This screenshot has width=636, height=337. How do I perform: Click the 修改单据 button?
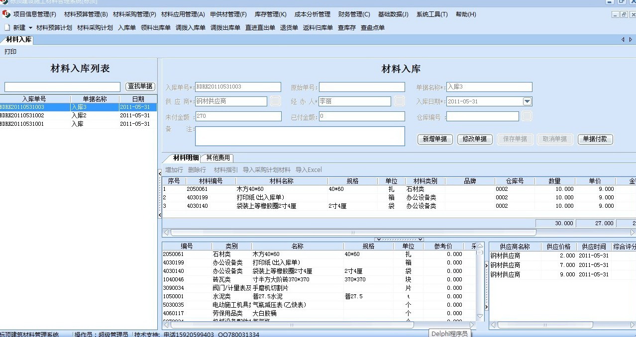click(x=475, y=139)
